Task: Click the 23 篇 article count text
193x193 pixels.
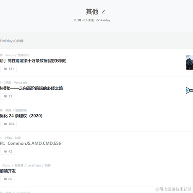Action: [x=78, y=20]
